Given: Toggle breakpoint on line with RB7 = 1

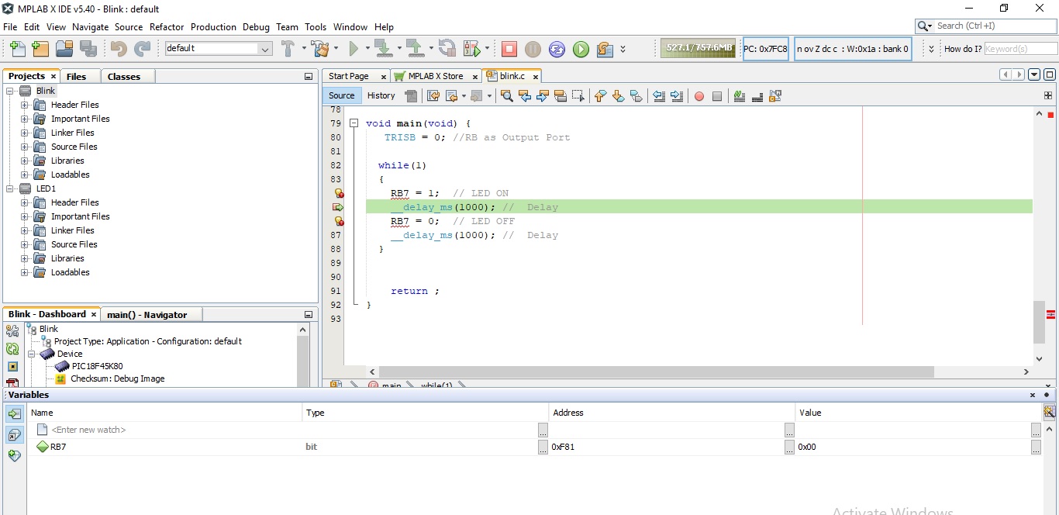Looking at the screenshot, I should pyautogui.click(x=338, y=193).
